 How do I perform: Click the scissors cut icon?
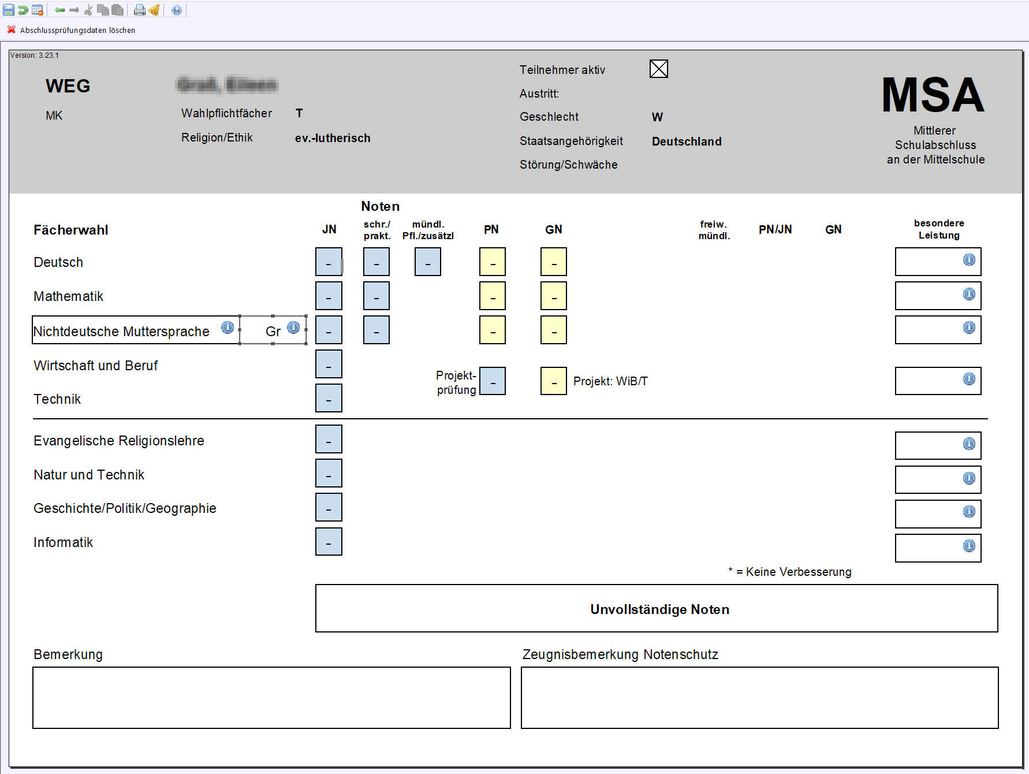(x=88, y=10)
